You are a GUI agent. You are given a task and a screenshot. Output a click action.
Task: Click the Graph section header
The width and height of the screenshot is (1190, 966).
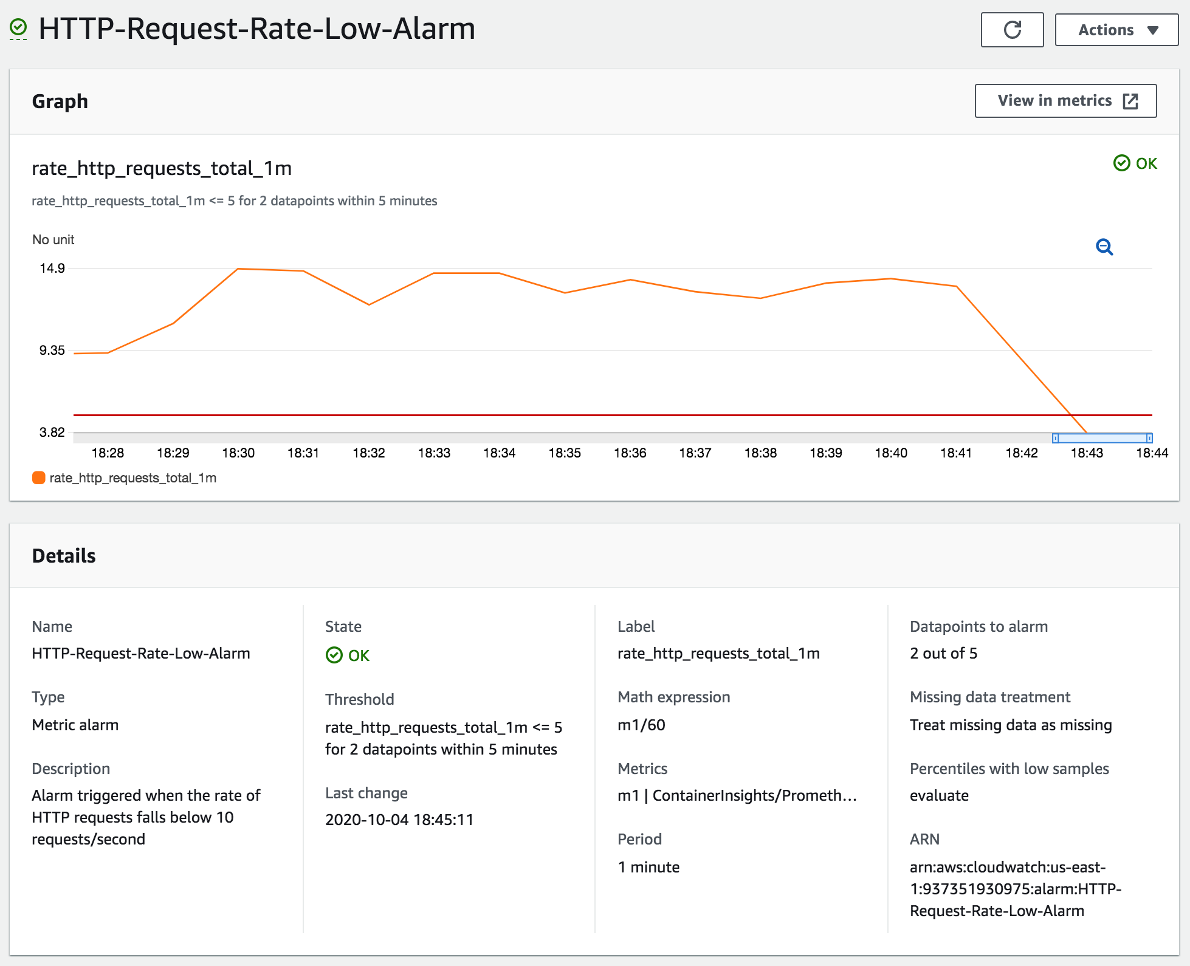point(60,101)
